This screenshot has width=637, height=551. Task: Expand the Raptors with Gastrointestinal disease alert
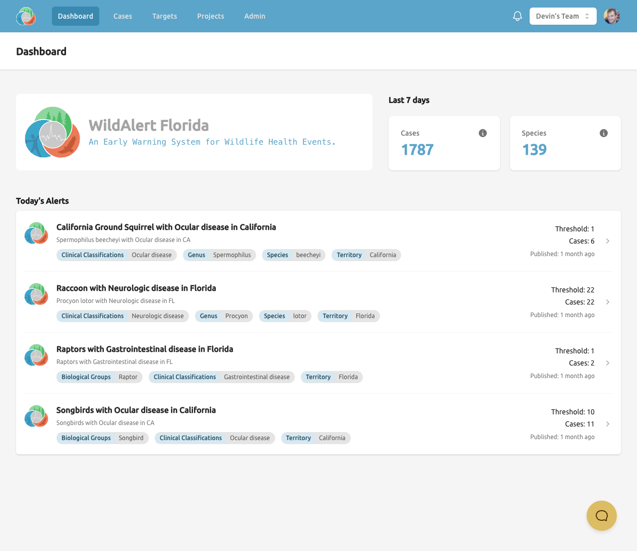click(608, 363)
